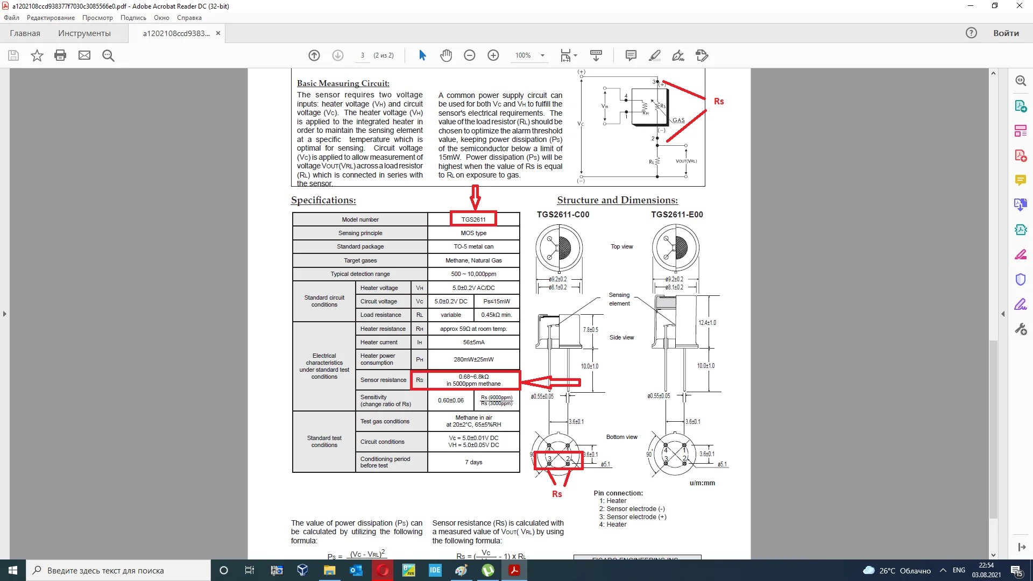
Task: Expand the left navigation pane arrow
Action: point(5,314)
